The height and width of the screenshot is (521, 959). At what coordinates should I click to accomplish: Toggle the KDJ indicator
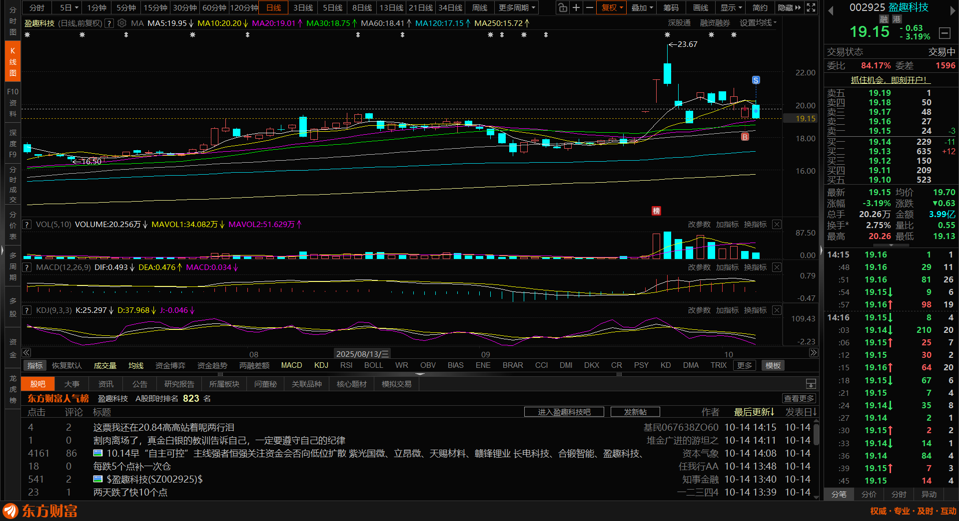[x=321, y=365]
